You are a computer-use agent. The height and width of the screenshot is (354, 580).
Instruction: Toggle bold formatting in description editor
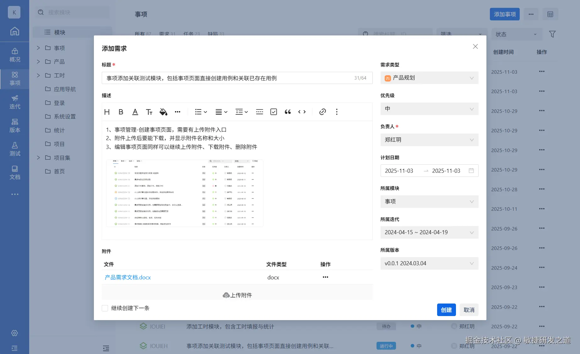click(x=121, y=112)
